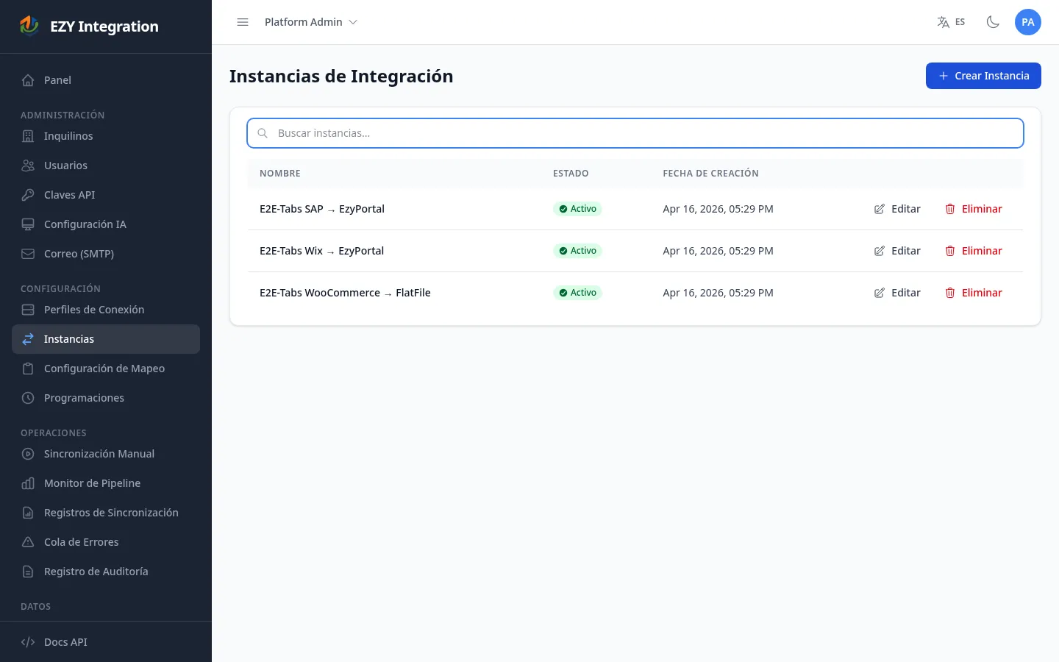Click the Crear Instancia button
This screenshot has width=1059, height=662.
tap(983, 76)
